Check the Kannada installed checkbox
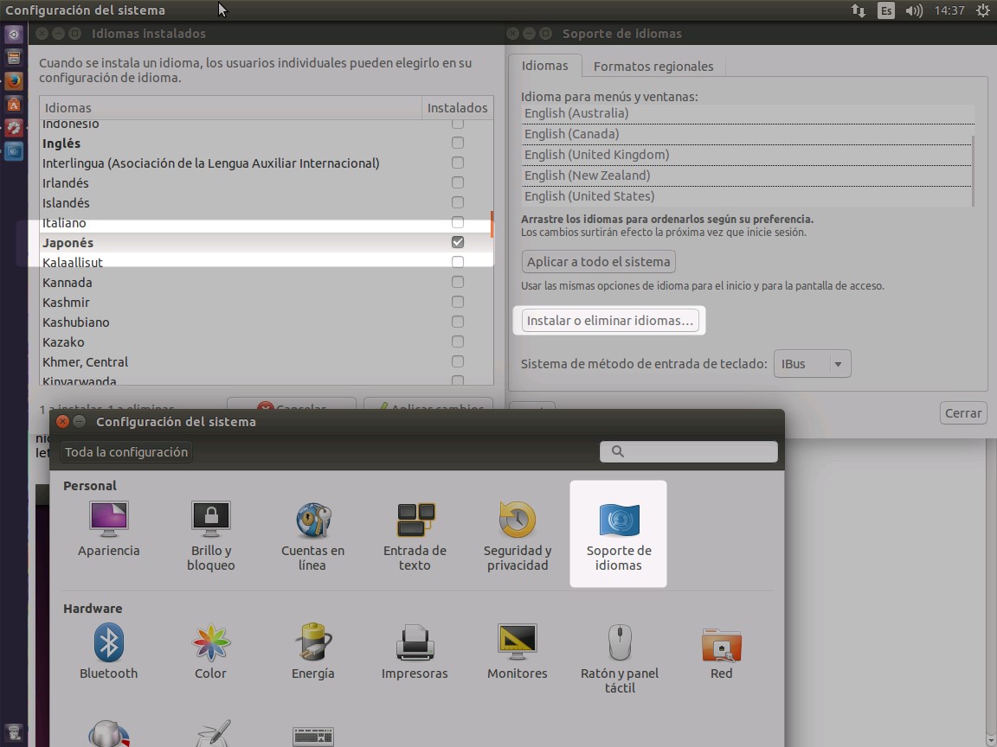 tap(458, 281)
